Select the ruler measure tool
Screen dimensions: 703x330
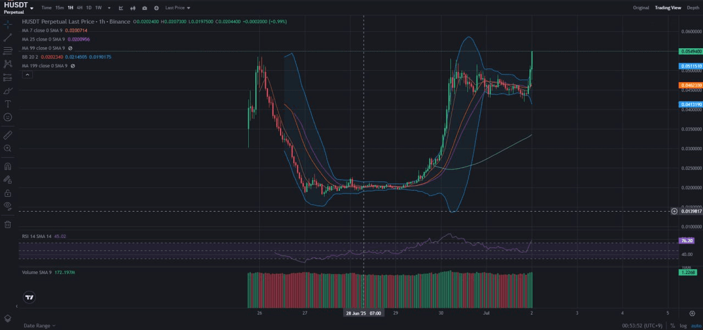(x=8, y=135)
